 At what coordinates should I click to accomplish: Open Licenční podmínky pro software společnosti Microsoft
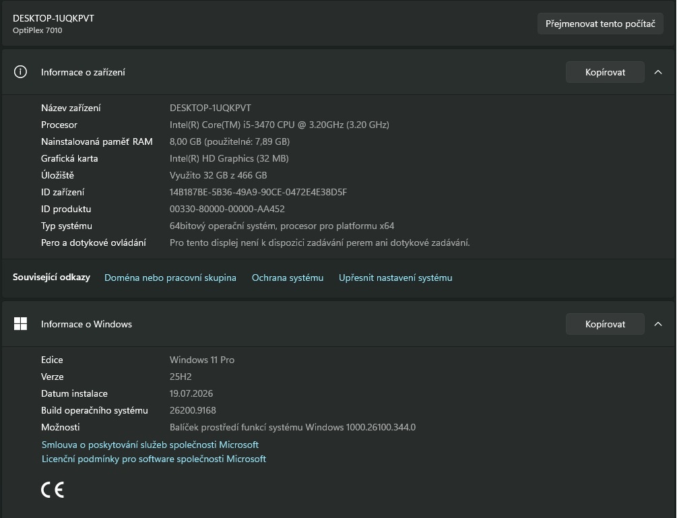[x=154, y=459]
